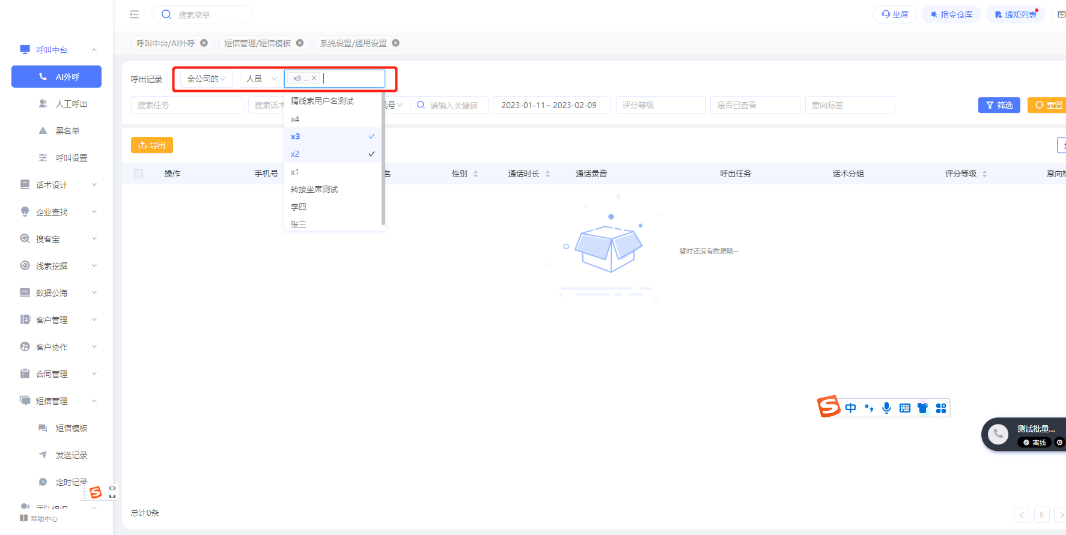The image size is (1066, 535).
Task: Close the 短信管理/短信模板 tab
Action: click(300, 43)
